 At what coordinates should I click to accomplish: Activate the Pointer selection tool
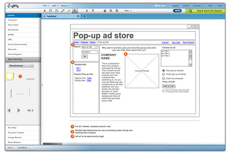coord(75,11)
